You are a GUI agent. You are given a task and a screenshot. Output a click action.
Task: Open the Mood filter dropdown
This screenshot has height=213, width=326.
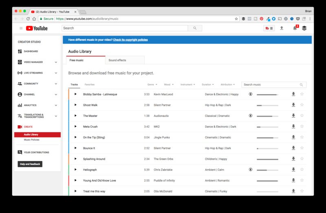coord(169,85)
